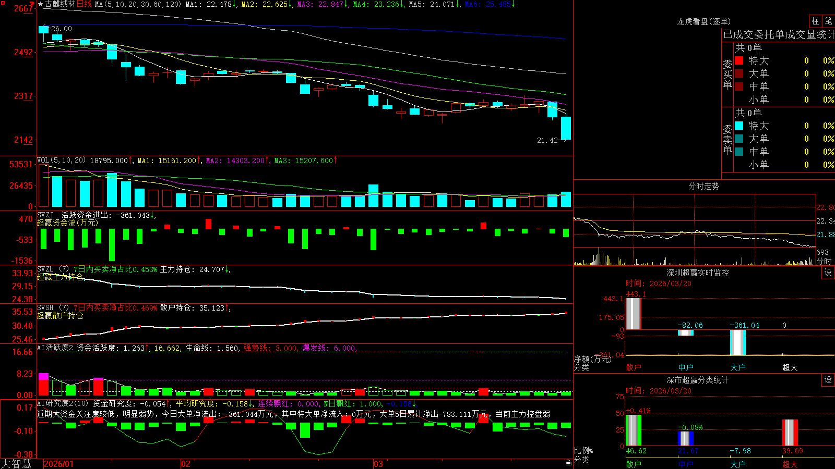Click the 活跃资金进出: -361.043 value

pyautogui.click(x=106, y=215)
